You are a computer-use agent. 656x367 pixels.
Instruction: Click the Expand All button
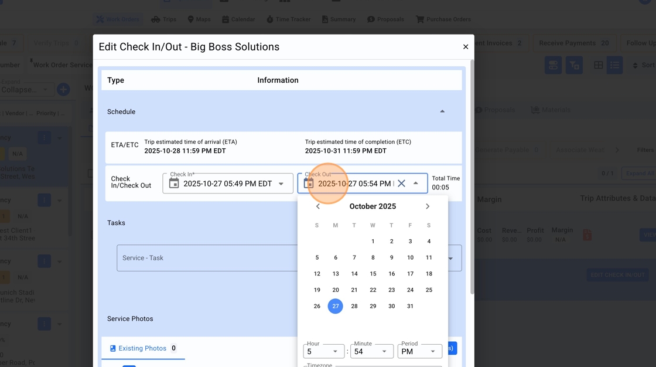[640, 174]
